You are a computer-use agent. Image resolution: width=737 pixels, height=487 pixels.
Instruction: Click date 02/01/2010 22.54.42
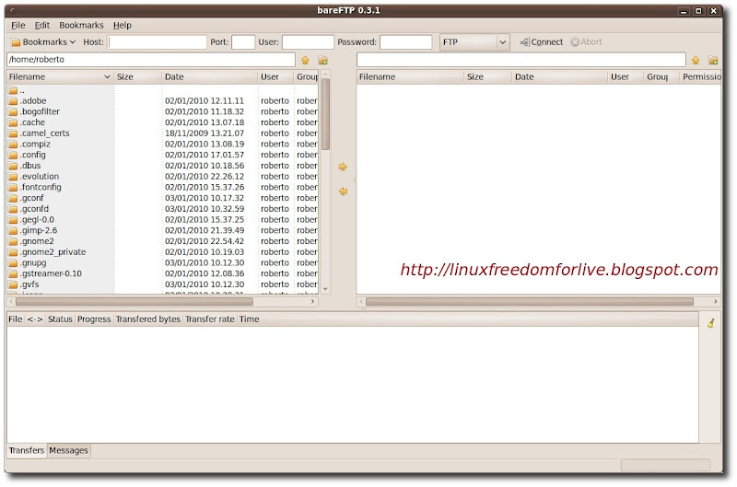[x=205, y=241]
